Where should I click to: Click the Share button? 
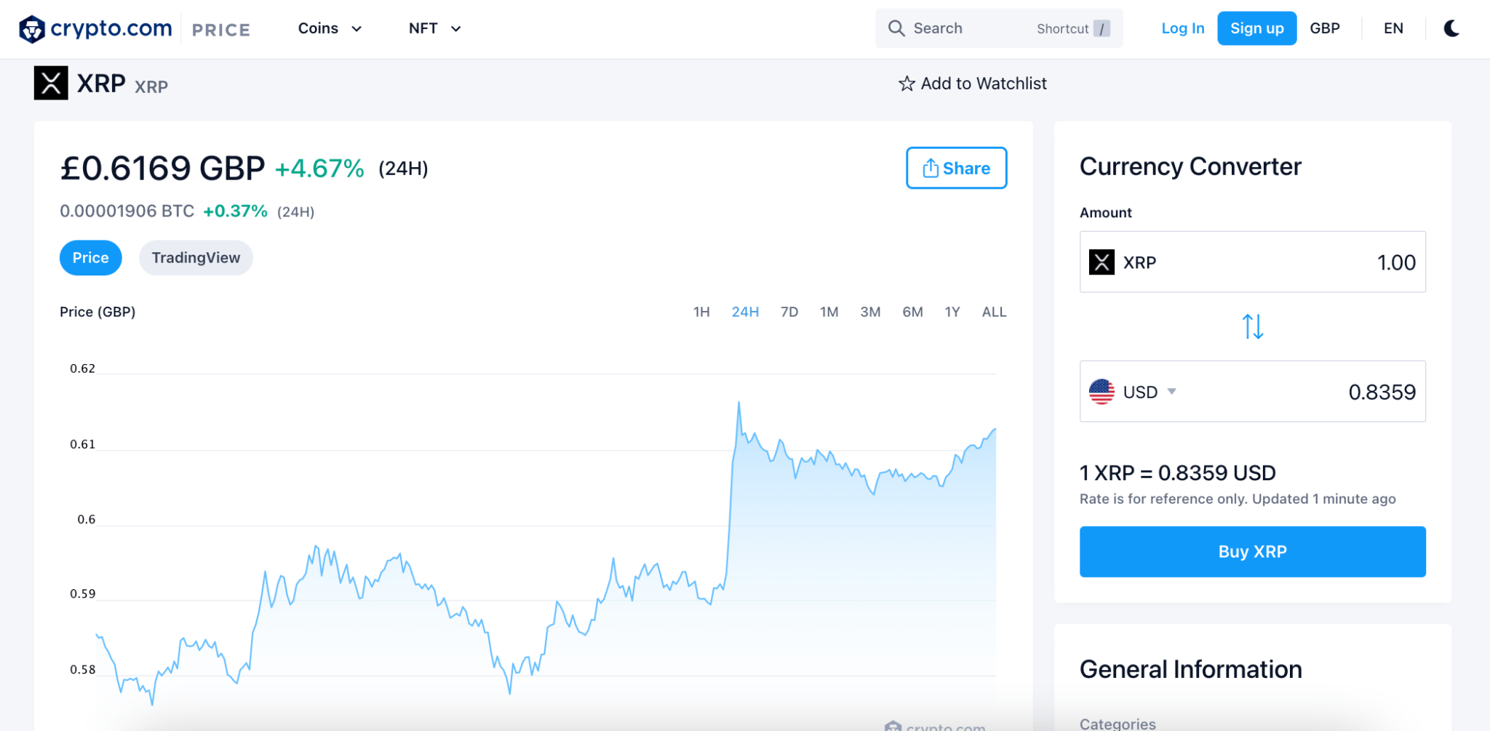point(956,168)
